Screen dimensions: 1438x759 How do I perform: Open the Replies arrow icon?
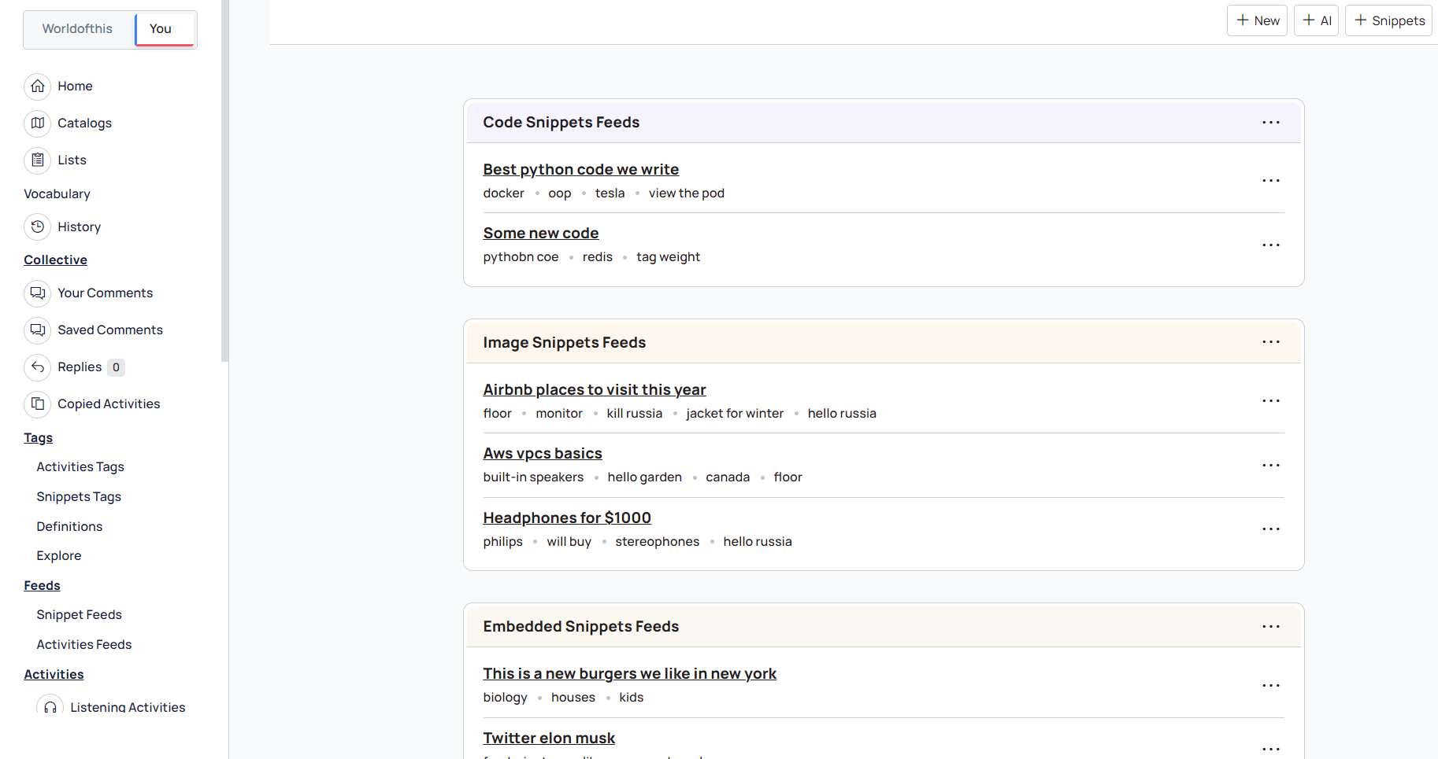(37, 367)
